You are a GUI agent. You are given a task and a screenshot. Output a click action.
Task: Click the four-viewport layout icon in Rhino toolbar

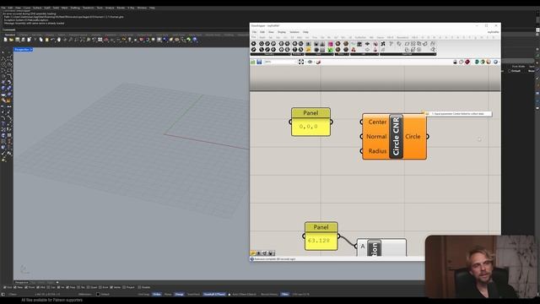(x=100, y=40)
